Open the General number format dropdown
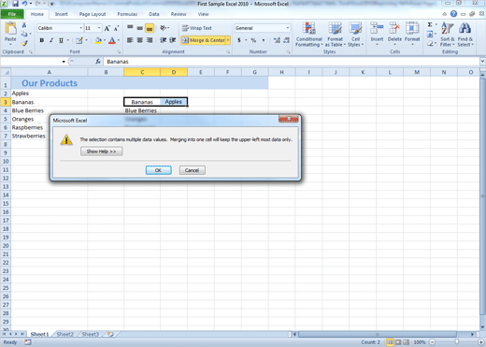 [288, 28]
